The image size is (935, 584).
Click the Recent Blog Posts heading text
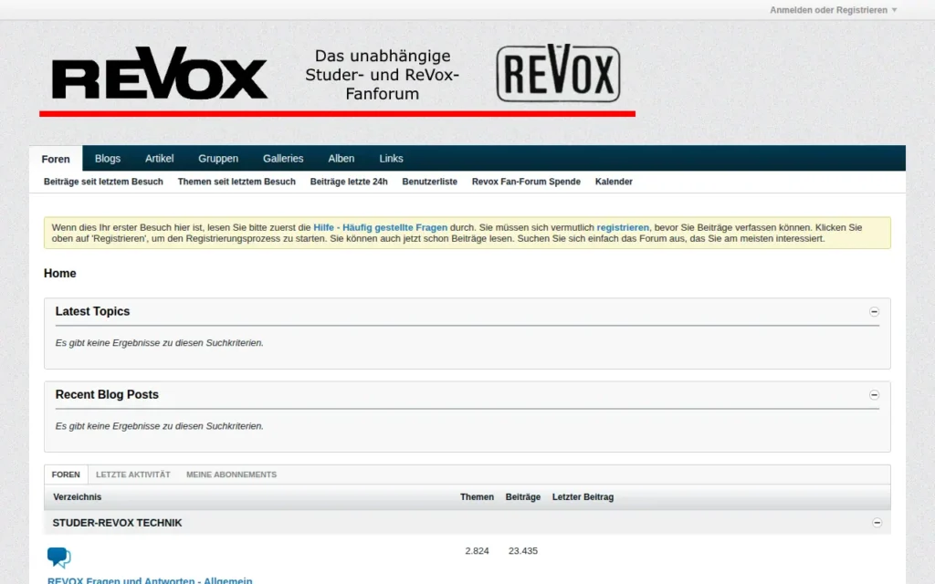click(107, 395)
